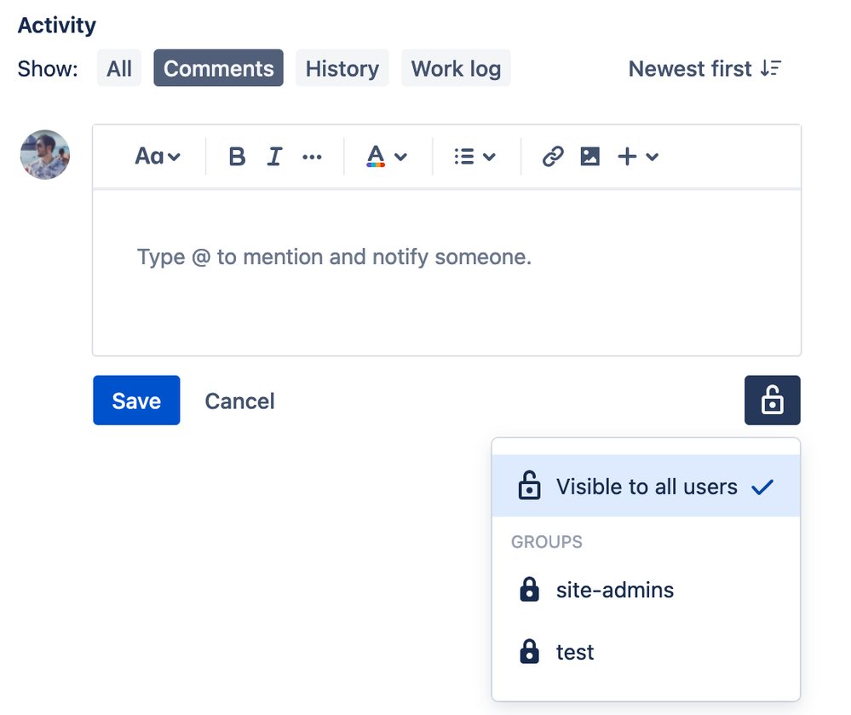851x715 pixels.
Task: Toggle Newest first sort order
Action: (x=704, y=69)
